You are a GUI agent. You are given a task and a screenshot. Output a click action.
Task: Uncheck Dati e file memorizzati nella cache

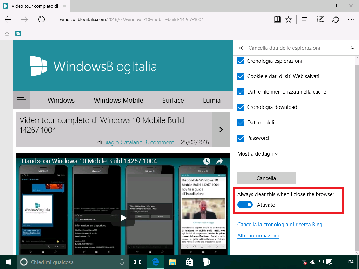pyautogui.click(x=241, y=92)
